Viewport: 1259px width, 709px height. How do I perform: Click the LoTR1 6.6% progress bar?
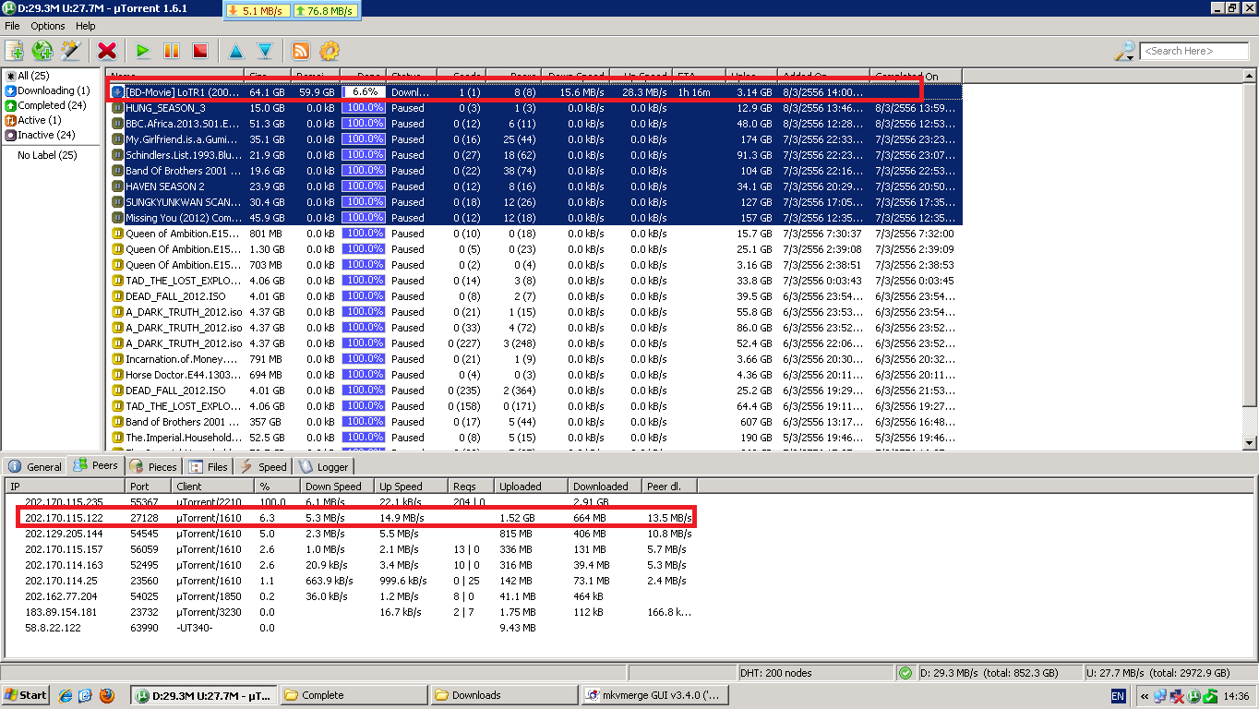364,92
